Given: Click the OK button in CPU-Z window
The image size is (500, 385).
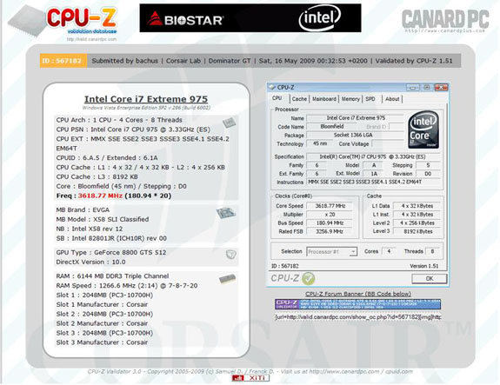Looking at the screenshot, I should pyautogui.click(x=430, y=279).
